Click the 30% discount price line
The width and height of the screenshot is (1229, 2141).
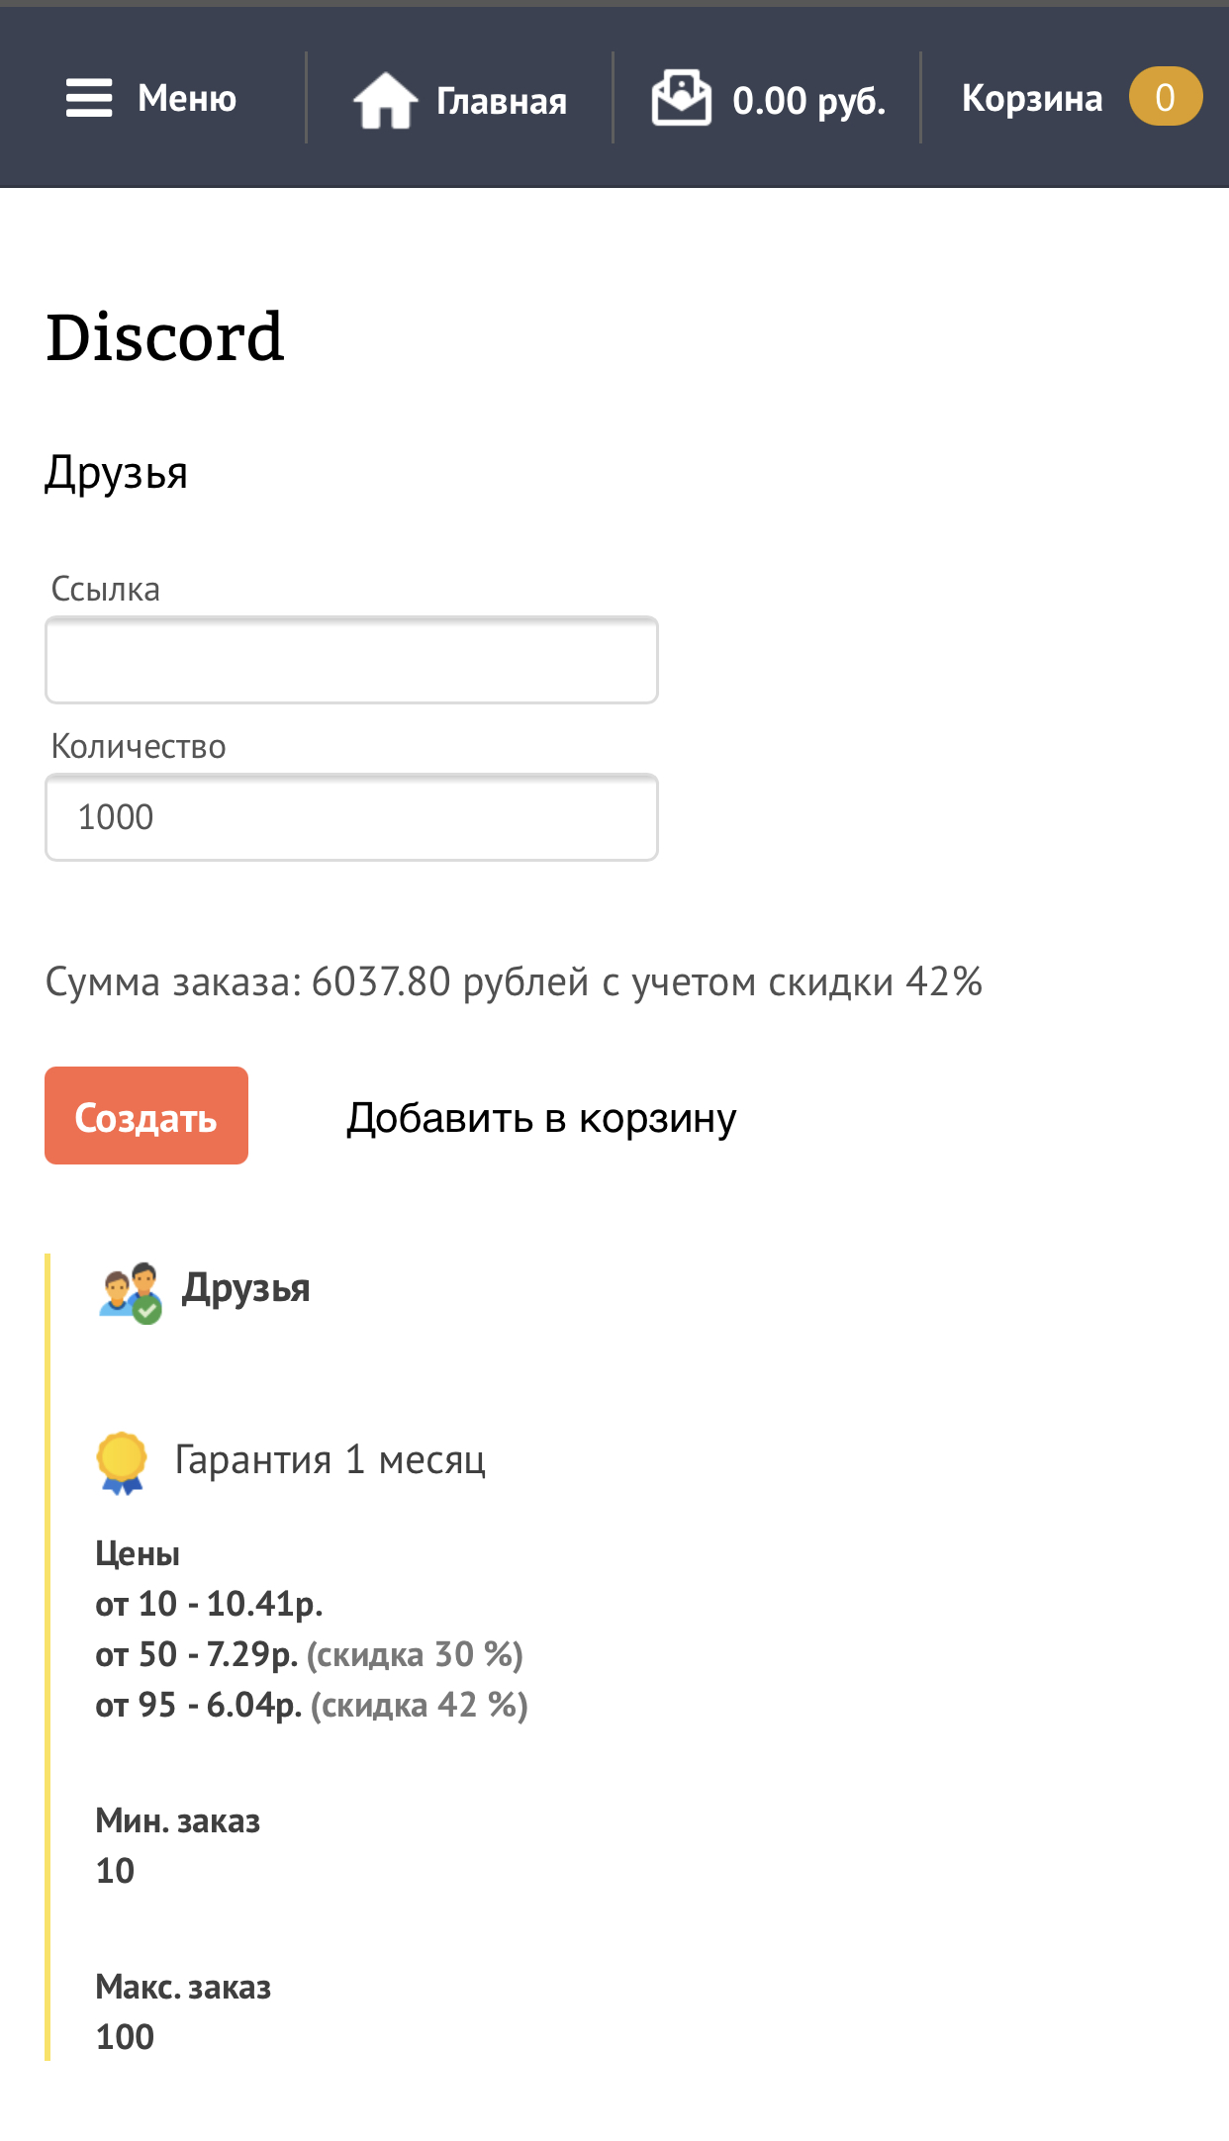pyautogui.click(x=309, y=1654)
